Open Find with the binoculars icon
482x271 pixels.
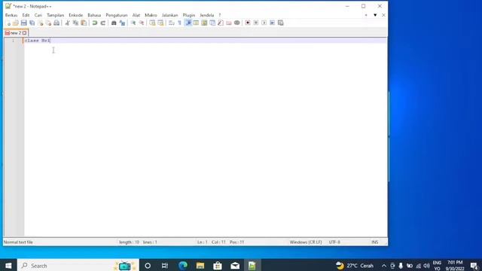[x=114, y=23]
